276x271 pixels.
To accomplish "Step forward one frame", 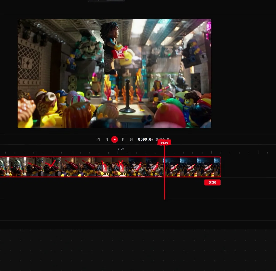I will click(123, 139).
